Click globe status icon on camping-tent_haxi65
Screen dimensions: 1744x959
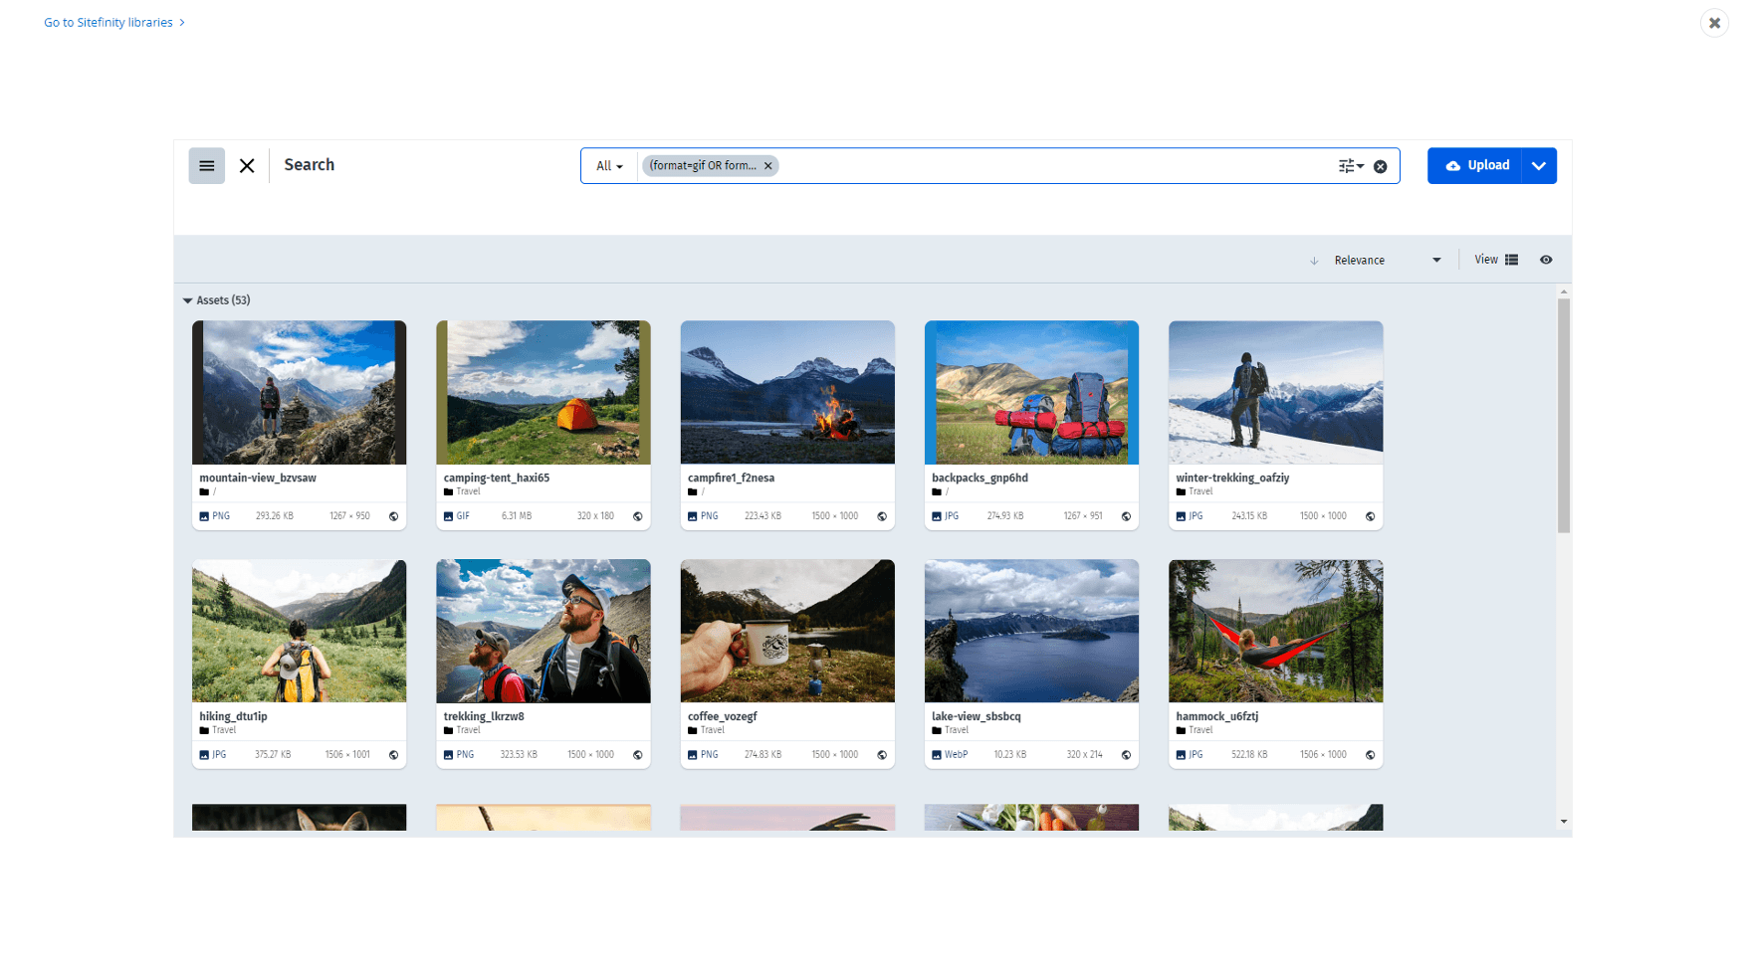(638, 516)
